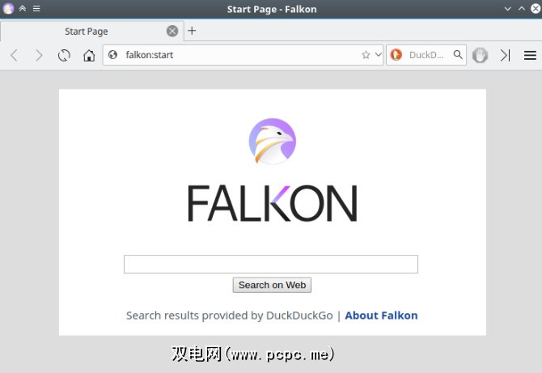The width and height of the screenshot is (542, 373).
Task: Toggle the sidebar arrow button
Action: (505, 55)
